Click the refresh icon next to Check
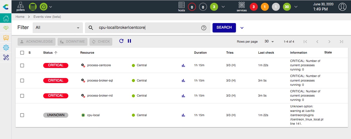This screenshot has width=351, height=139. (x=121, y=41)
